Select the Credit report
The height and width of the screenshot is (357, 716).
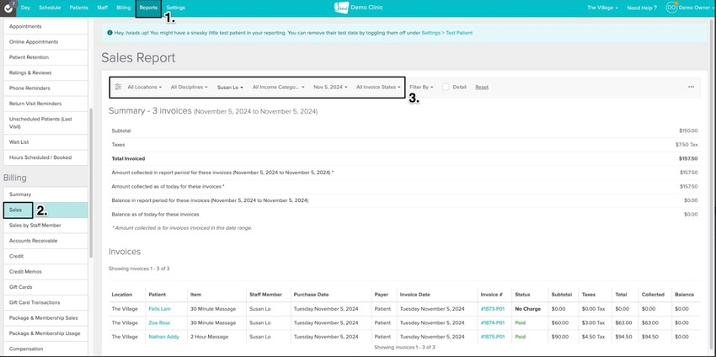point(45,256)
